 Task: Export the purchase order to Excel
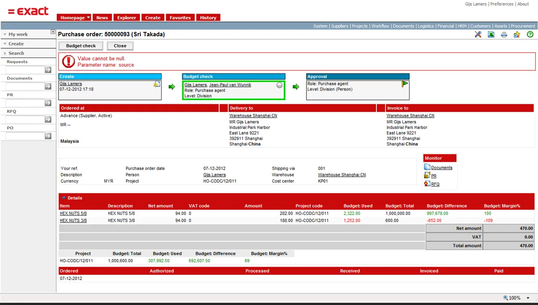491,35
